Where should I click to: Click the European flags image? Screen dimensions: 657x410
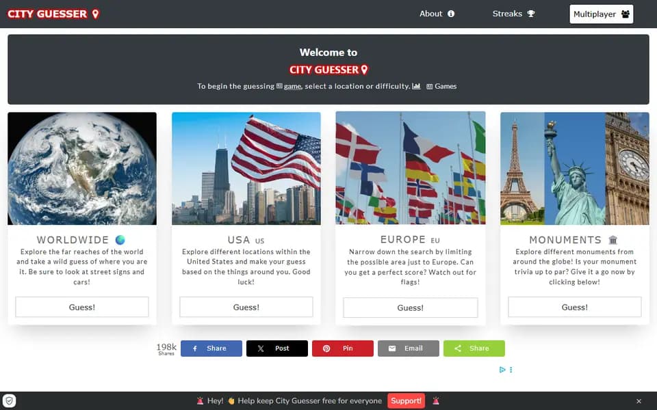tap(411, 168)
